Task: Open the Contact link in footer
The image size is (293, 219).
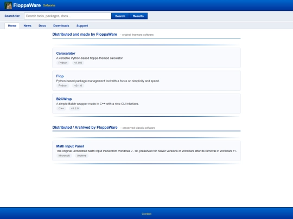Action: pyautogui.click(x=146, y=214)
